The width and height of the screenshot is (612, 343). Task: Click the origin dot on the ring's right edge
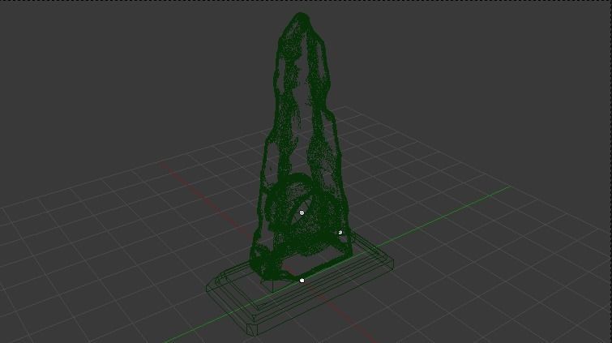(x=340, y=233)
